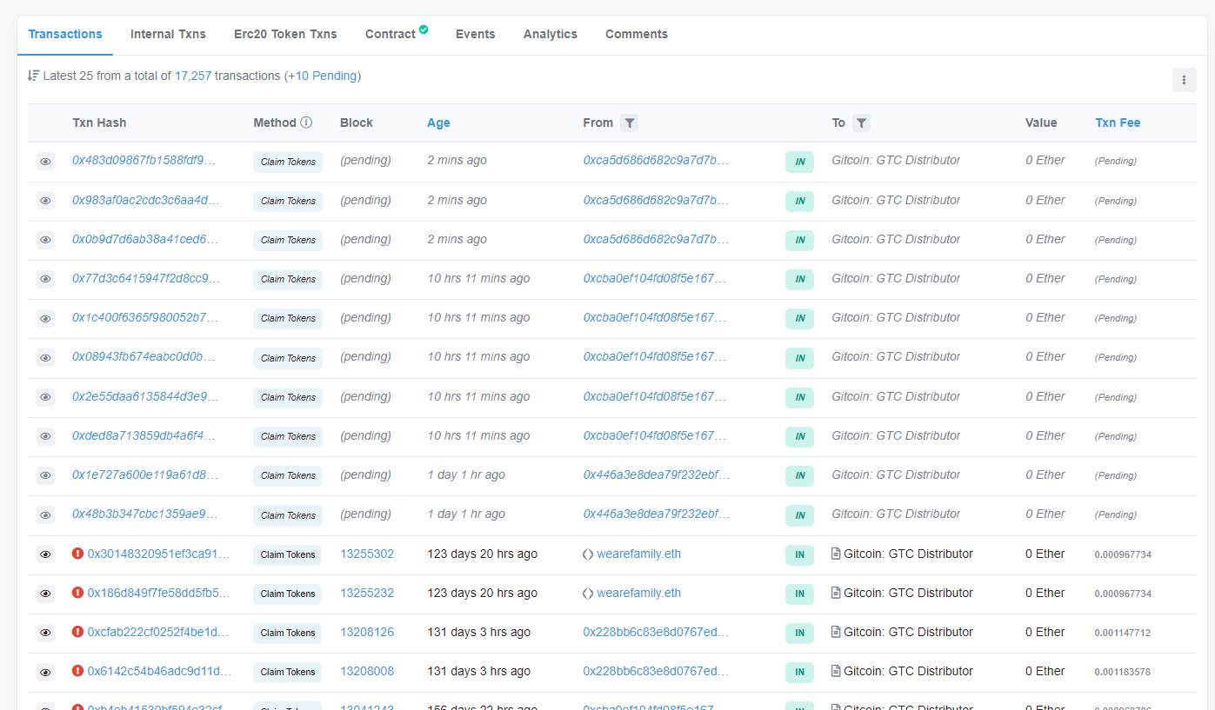Click eye icon for 0x6142c54b46adc9d11d row

45,672
